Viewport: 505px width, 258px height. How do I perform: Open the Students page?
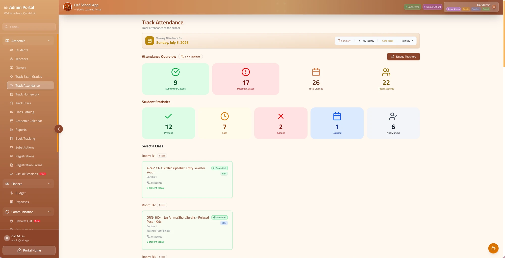[x=30, y=50]
